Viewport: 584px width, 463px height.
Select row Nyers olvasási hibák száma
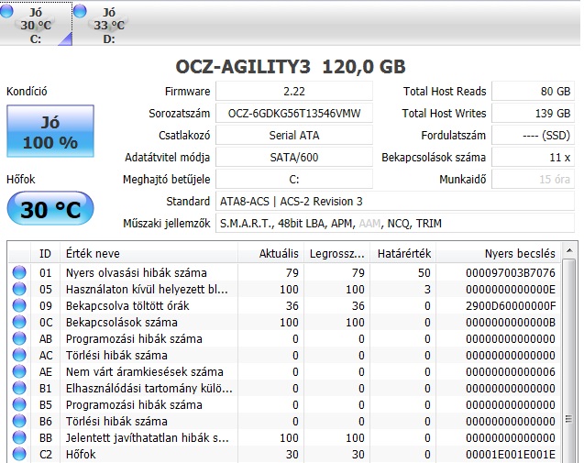(x=284, y=272)
